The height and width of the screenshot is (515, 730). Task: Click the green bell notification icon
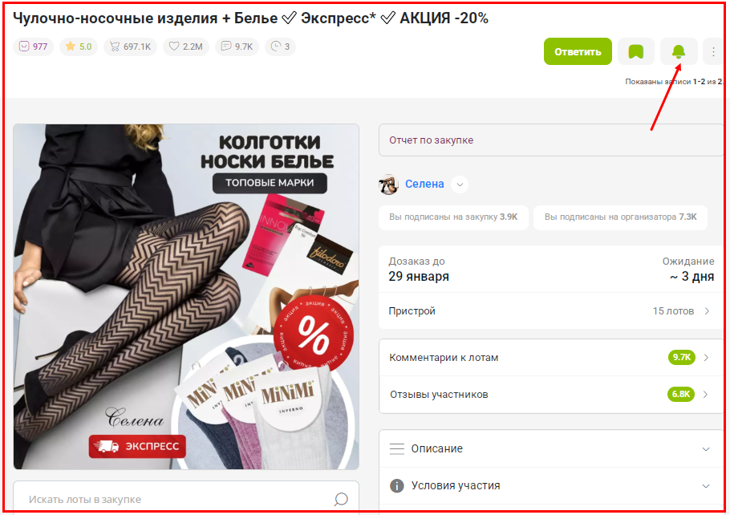point(679,51)
